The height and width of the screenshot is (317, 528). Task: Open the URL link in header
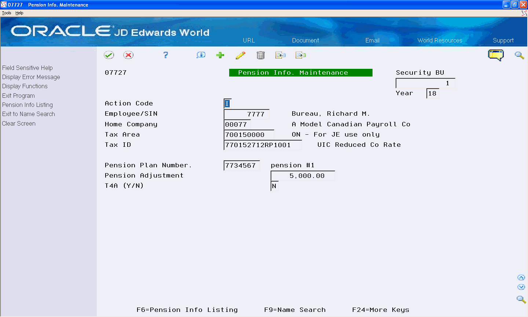tap(249, 40)
